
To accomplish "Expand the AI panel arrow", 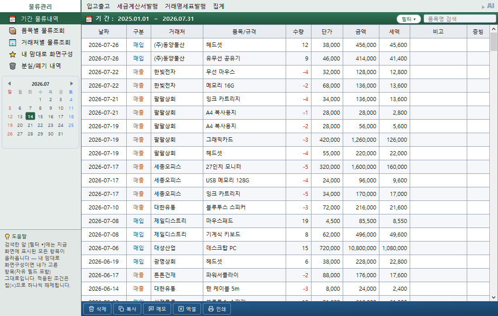I will coord(483,7).
